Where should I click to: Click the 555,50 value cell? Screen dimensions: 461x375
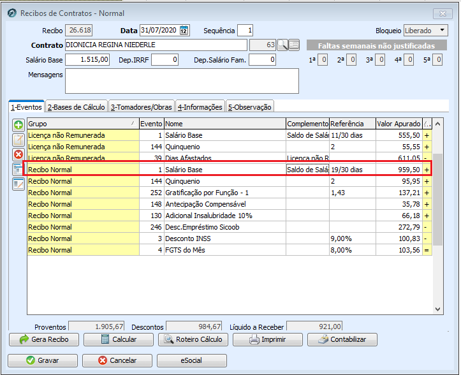399,135
